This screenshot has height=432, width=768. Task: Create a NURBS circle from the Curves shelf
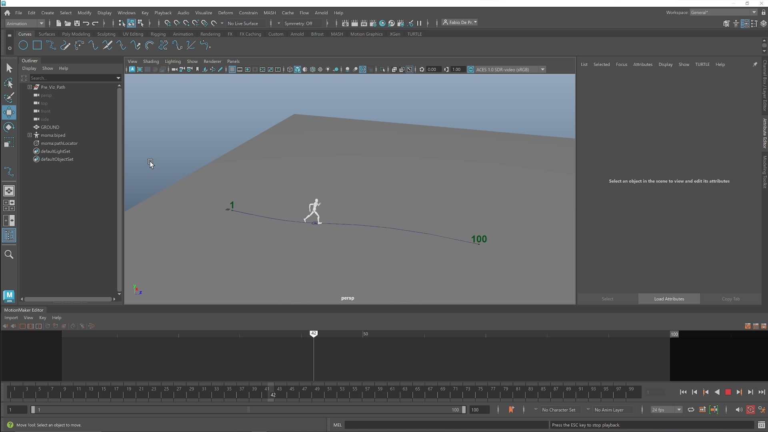(x=23, y=45)
